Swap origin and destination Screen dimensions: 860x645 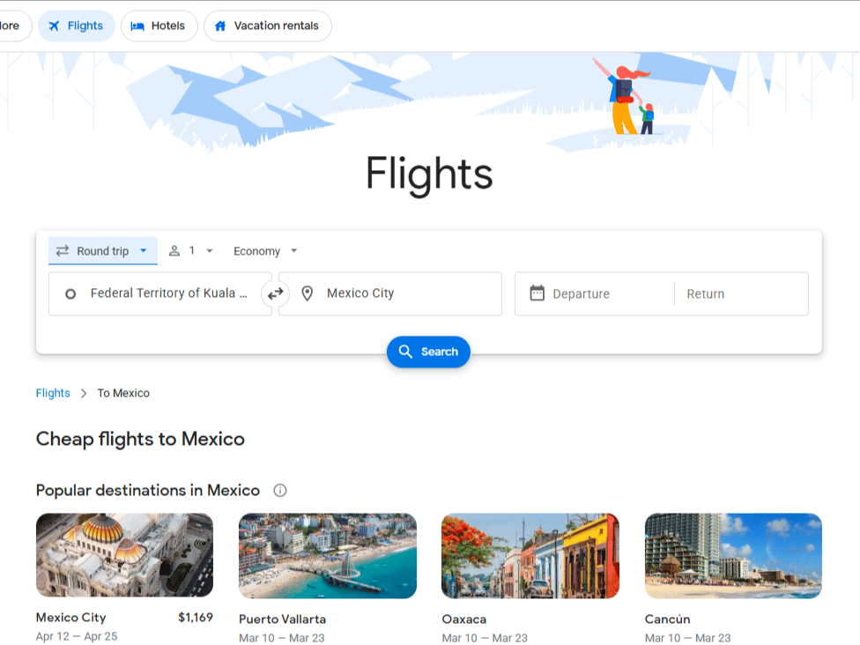(x=275, y=294)
